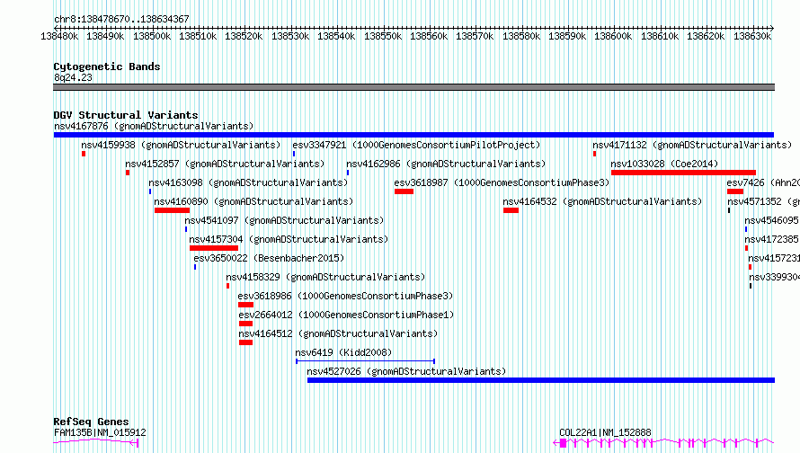Click chr8:138478670..138634367 coordinate text

point(121,20)
